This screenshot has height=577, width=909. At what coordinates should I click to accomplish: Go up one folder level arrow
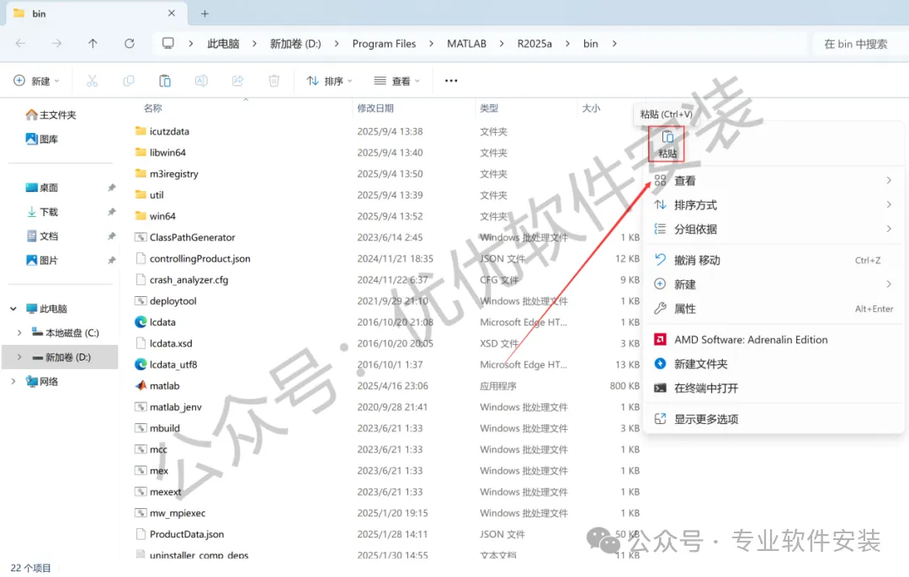93,44
